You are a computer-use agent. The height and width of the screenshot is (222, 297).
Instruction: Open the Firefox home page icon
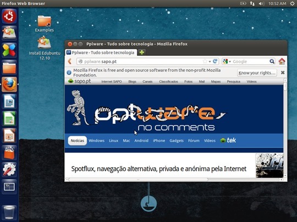(x=282, y=61)
